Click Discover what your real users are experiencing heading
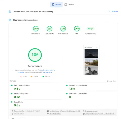Viewport: 121px width, 119px height. pyautogui.click(x=33, y=12)
